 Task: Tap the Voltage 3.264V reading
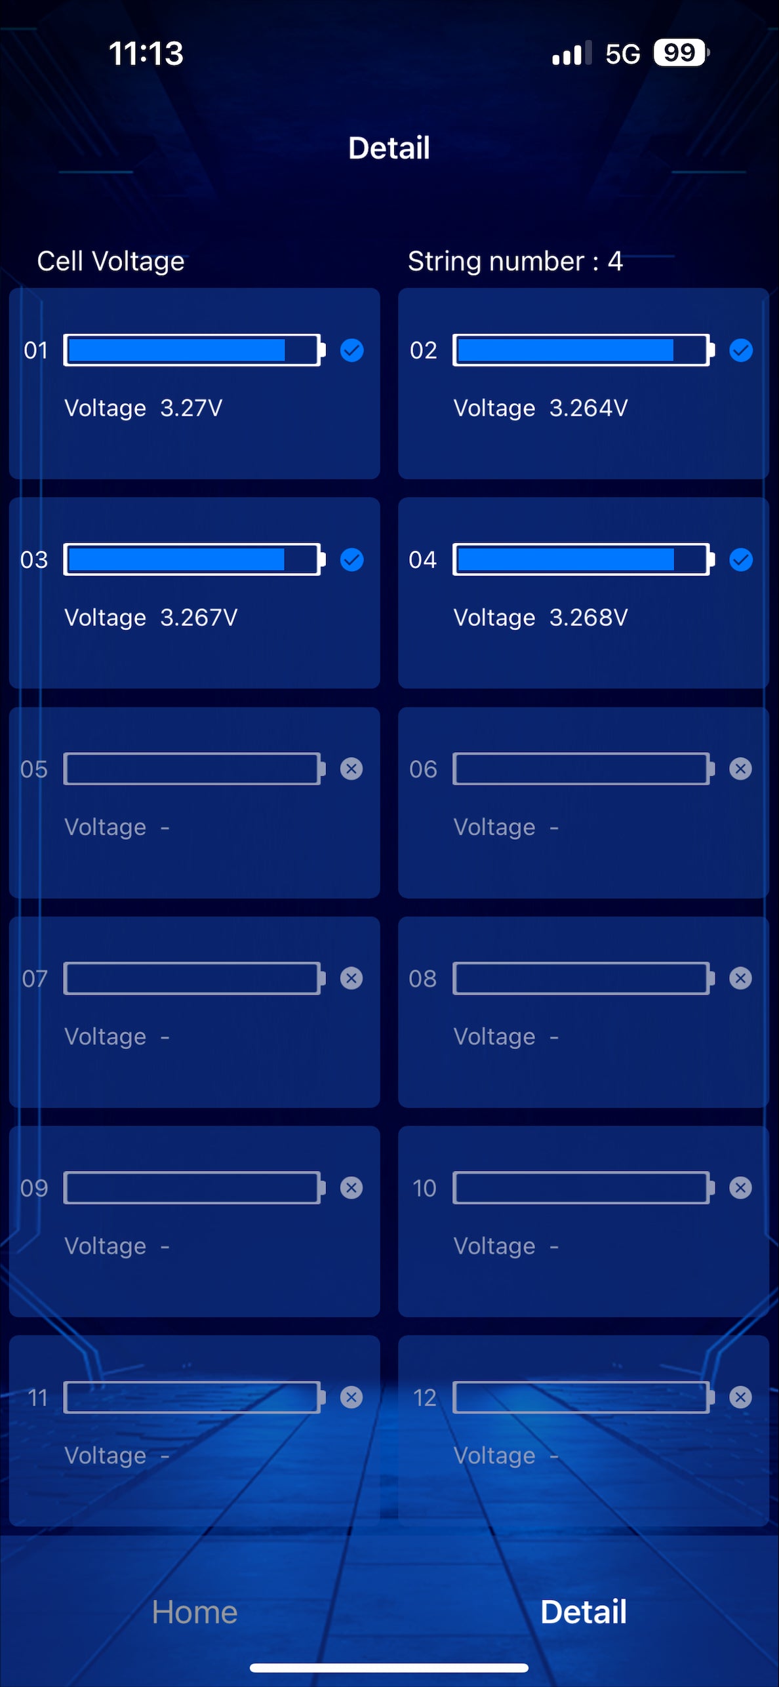(540, 408)
